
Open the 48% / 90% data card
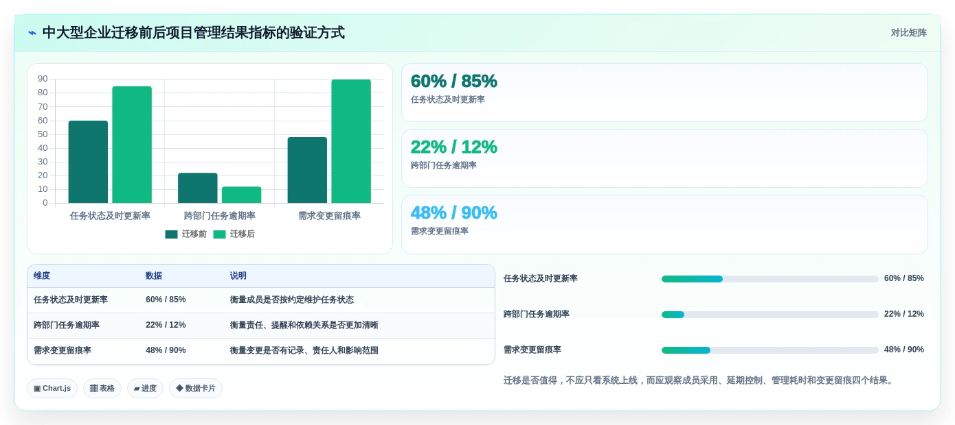click(664, 224)
